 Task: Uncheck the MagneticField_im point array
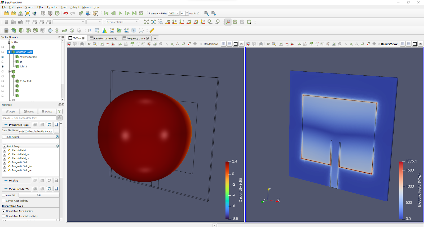tap(5, 166)
